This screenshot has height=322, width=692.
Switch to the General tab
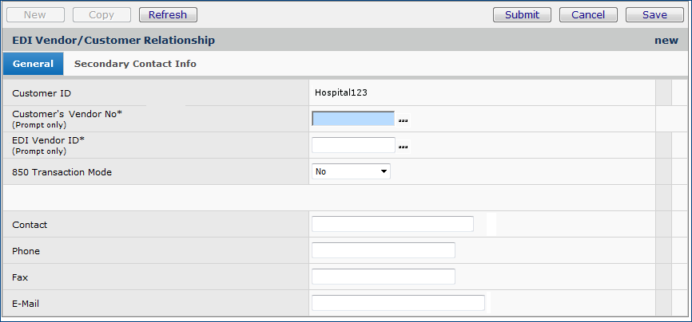click(33, 64)
